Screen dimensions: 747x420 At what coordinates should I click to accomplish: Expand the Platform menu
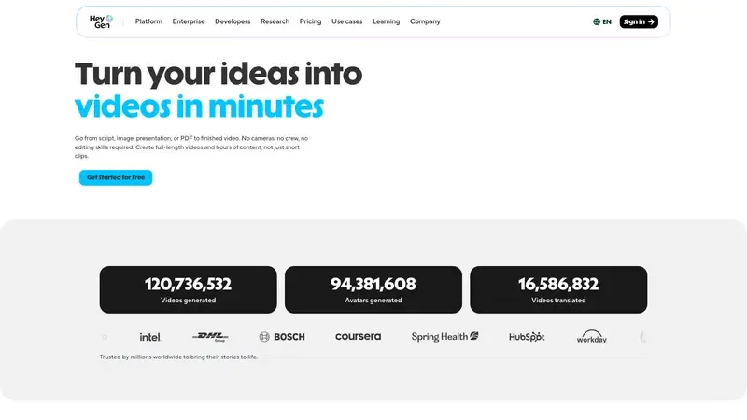tap(148, 21)
